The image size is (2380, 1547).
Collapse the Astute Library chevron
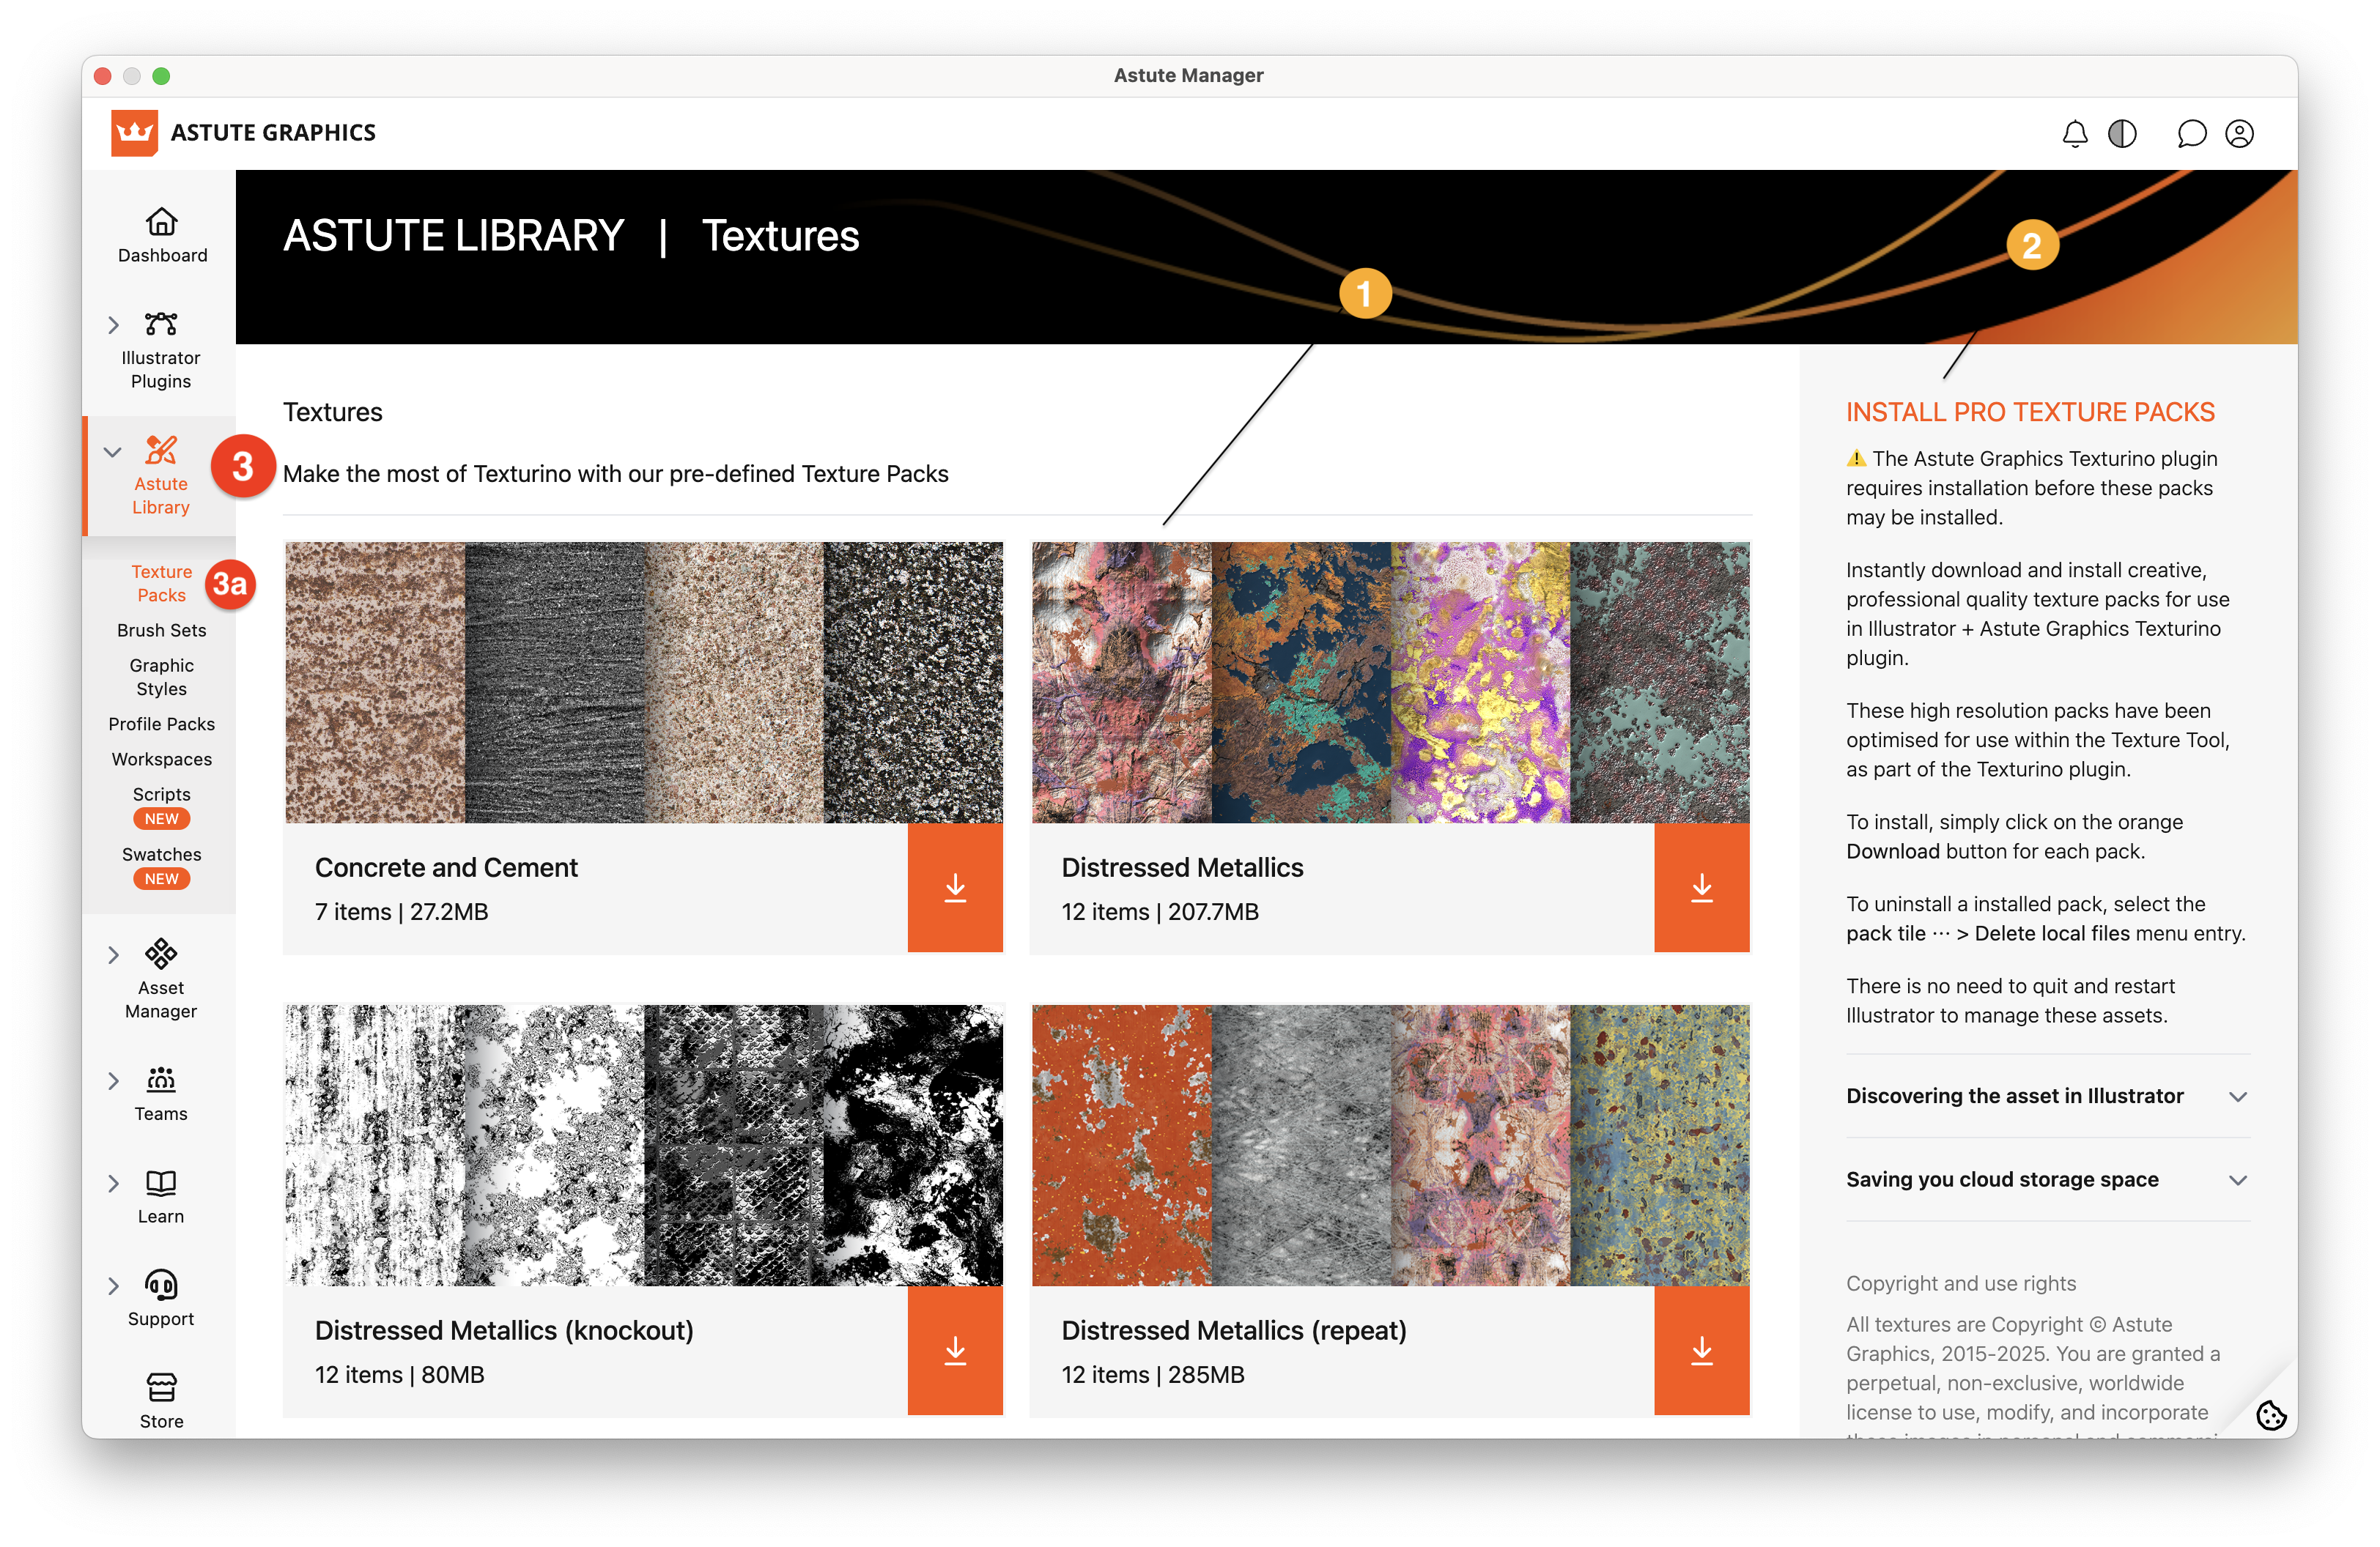[113, 452]
